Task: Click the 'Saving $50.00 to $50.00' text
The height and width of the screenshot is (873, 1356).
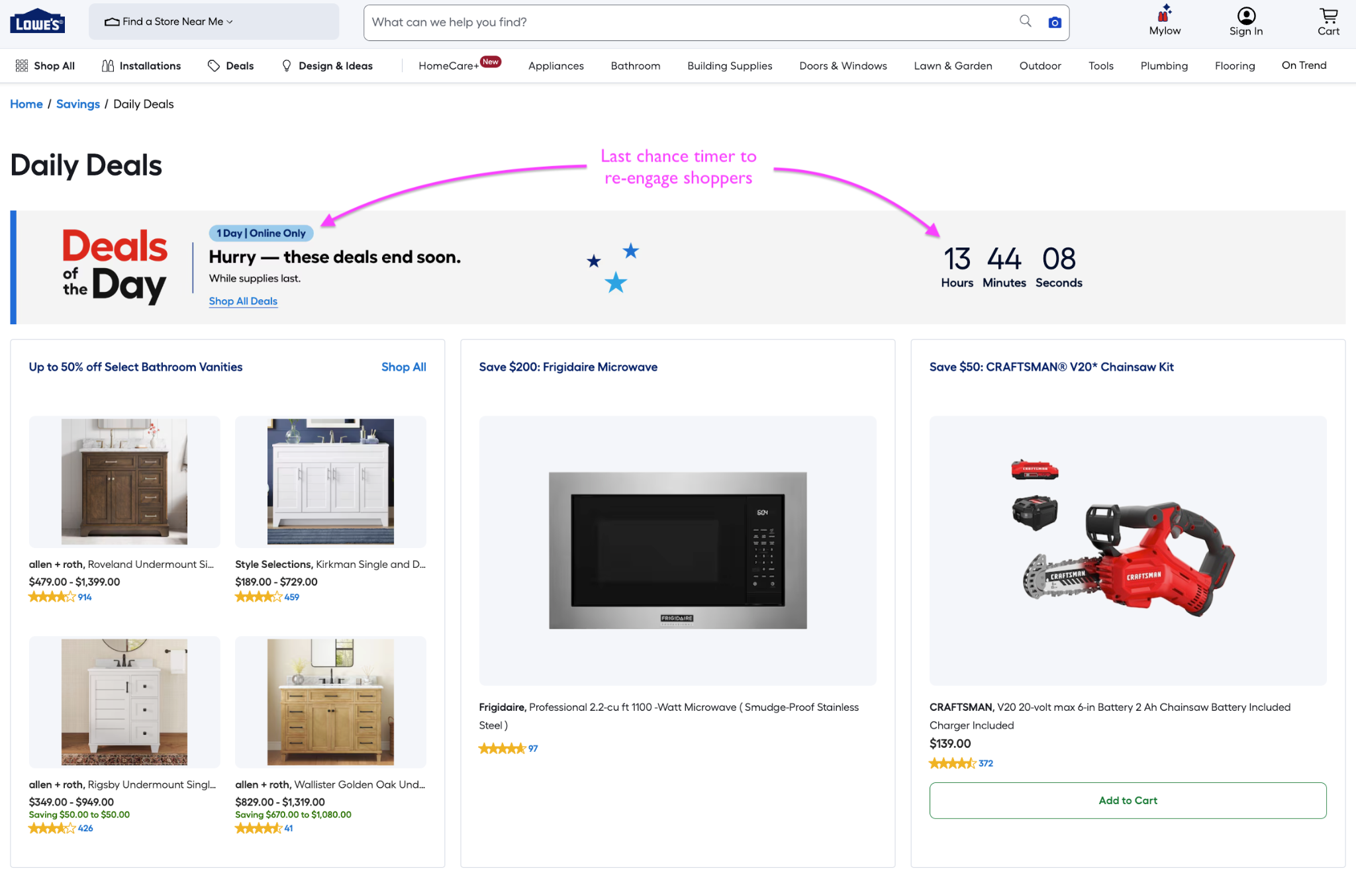Action: (x=79, y=815)
